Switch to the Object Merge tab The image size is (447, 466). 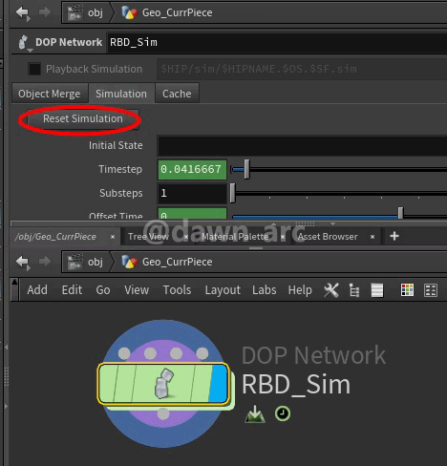50,94
